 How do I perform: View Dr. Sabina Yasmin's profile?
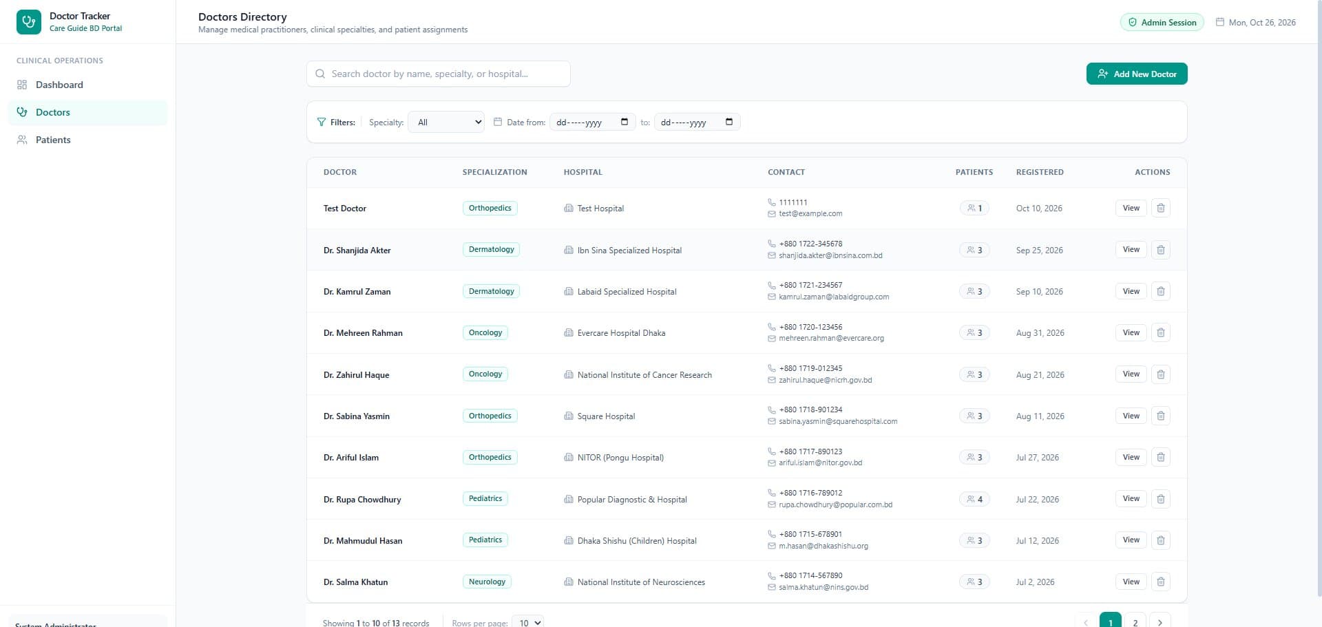pyautogui.click(x=1131, y=416)
